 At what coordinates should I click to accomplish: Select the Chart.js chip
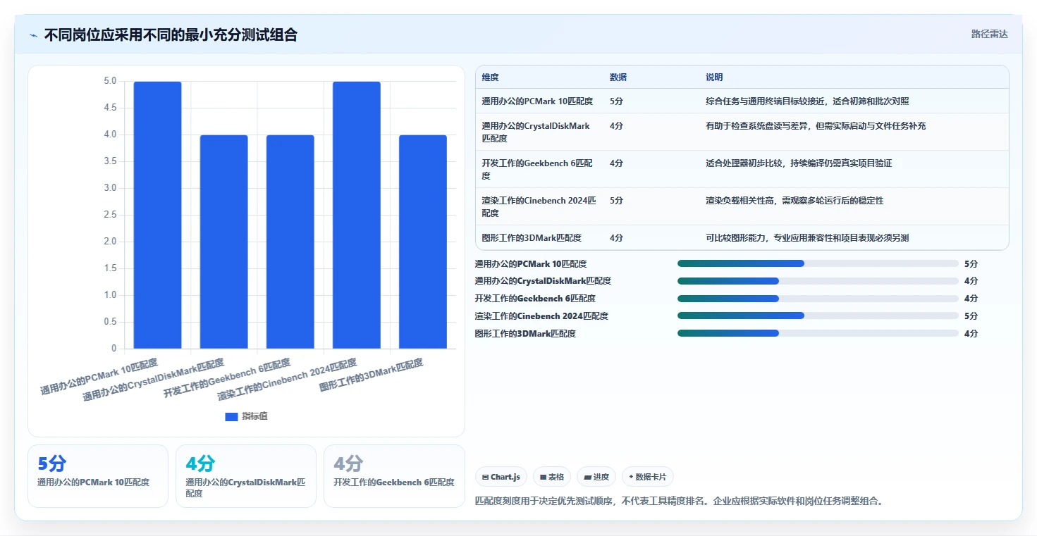501,477
